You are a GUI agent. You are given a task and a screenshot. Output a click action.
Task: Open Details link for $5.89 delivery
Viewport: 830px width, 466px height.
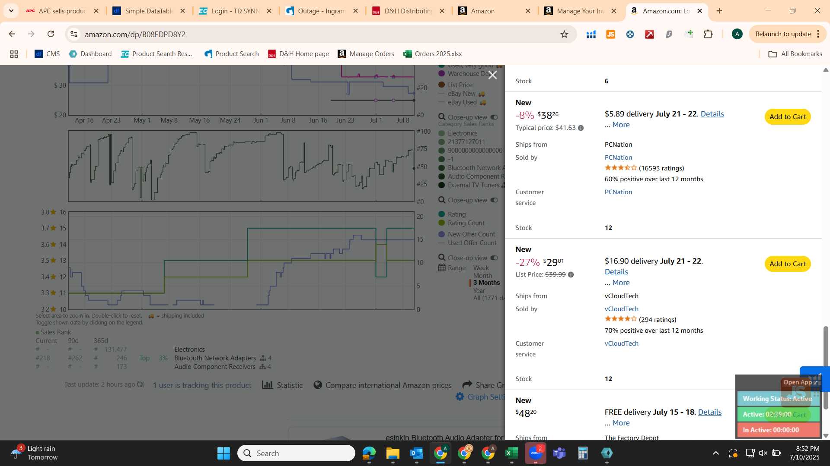(712, 114)
